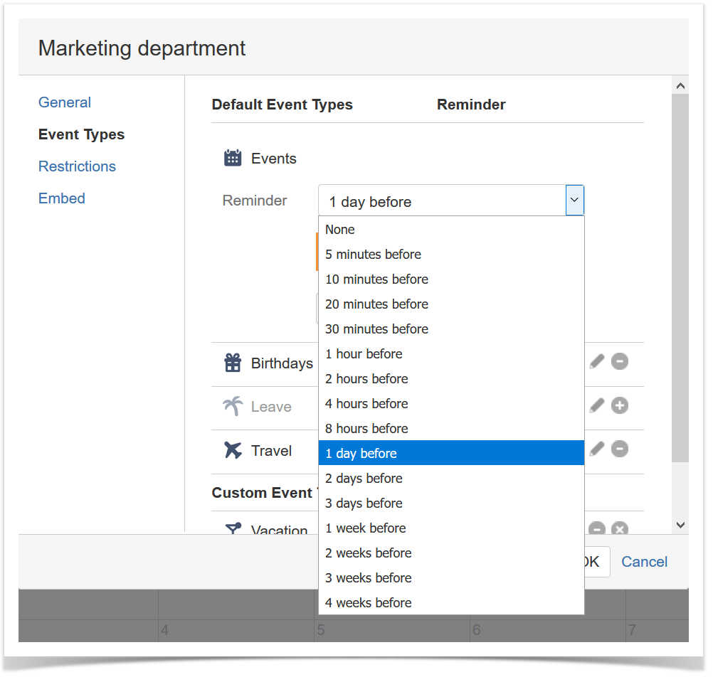The image size is (713, 677).
Task: Collapse the Reminder dropdown arrow
Action: [x=575, y=200]
